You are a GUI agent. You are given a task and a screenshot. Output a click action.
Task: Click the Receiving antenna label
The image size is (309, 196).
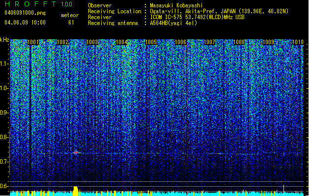click(113, 23)
